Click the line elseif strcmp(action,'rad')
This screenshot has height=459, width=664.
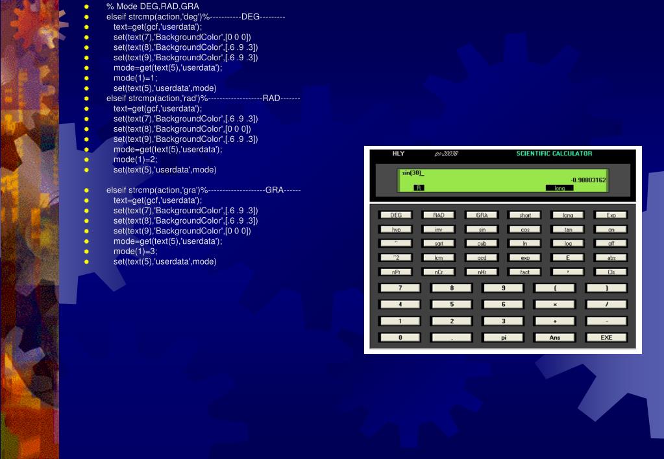203,99
